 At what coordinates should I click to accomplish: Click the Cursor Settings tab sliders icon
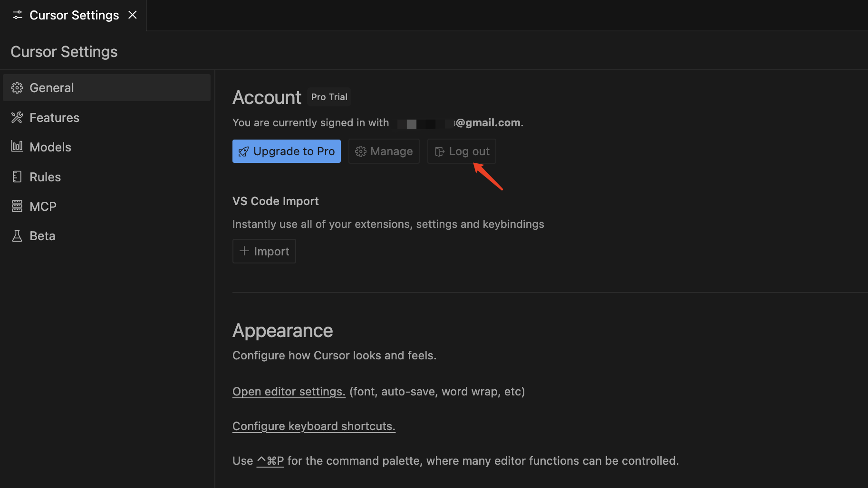tap(18, 15)
